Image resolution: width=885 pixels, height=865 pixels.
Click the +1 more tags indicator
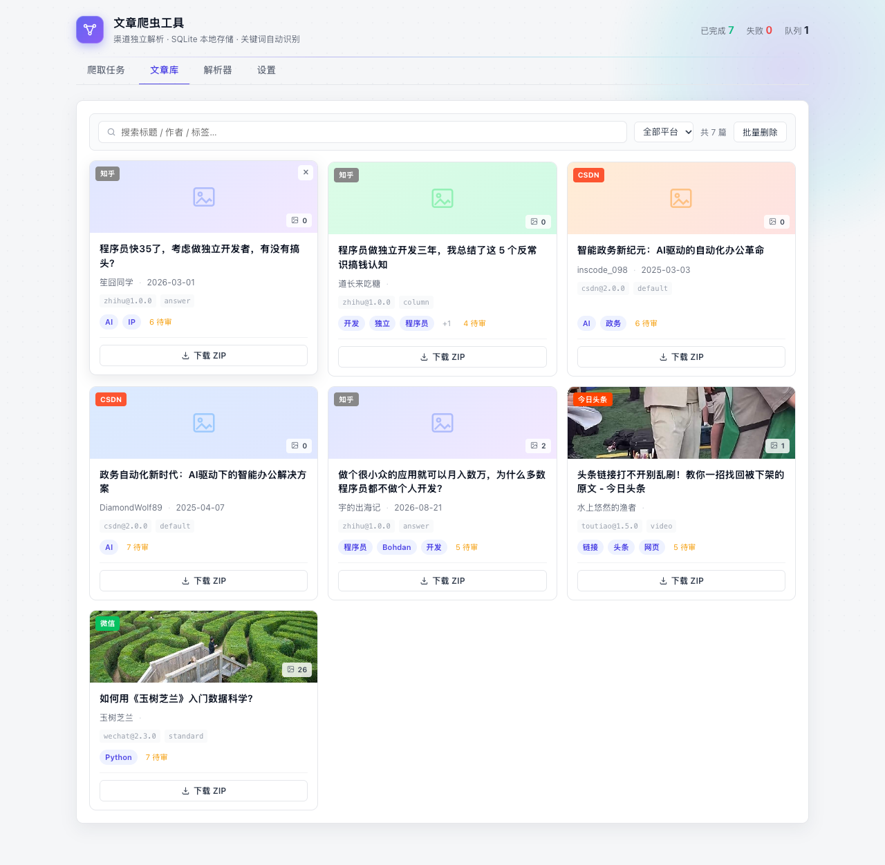[447, 323]
